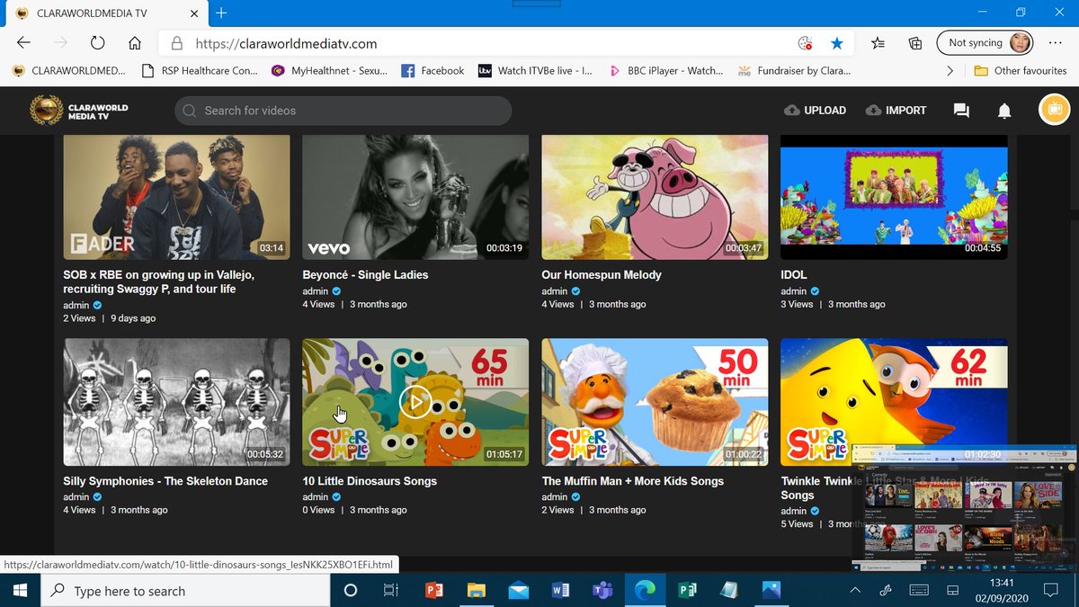The width and height of the screenshot is (1079, 607).
Task: Open Facebook bookmark
Action: tap(432, 70)
